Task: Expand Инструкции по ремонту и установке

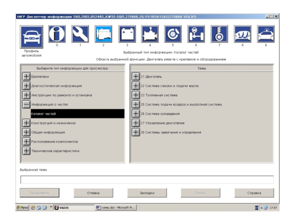Action: (26, 95)
